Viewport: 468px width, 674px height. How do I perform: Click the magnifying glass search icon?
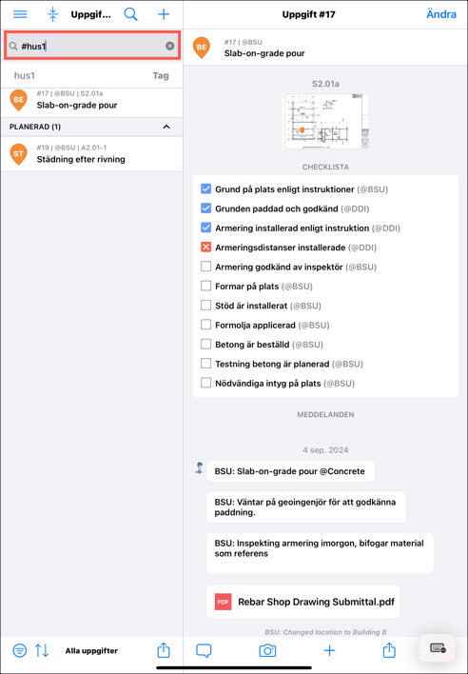pyautogui.click(x=130, y=14)
